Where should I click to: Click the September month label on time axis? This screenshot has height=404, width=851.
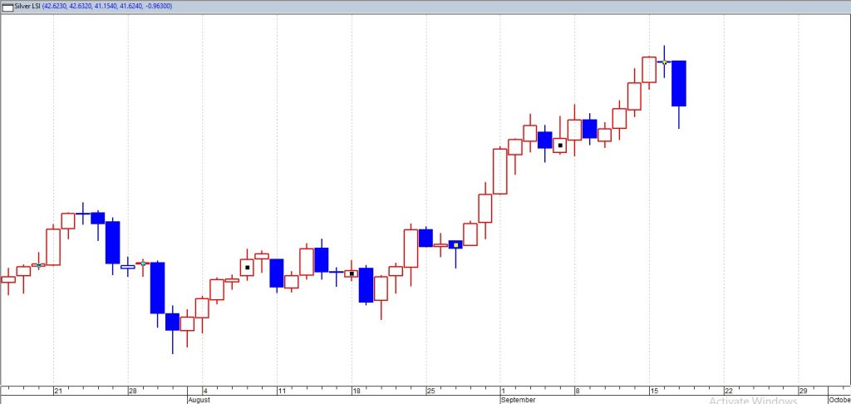coord(519,400)
